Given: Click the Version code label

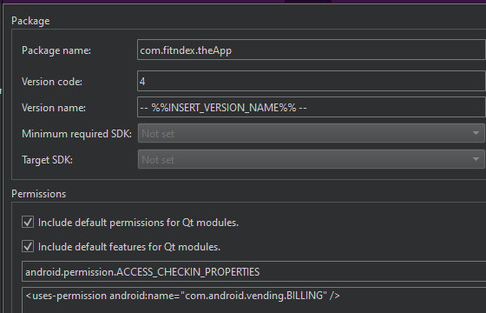Looking at the screenshot, I should (x=52, y=82).
